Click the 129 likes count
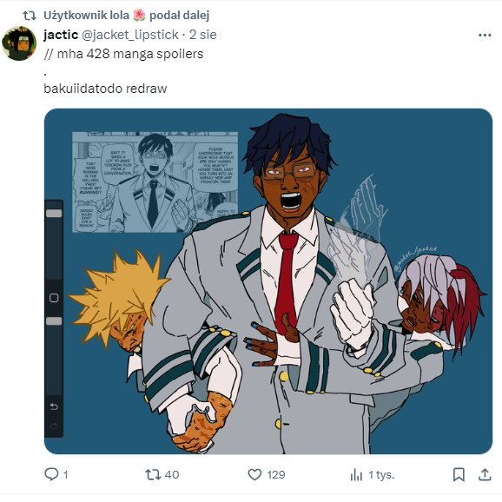Image resolution: width=502 pixels, height=502 pixels. (276, 474)
